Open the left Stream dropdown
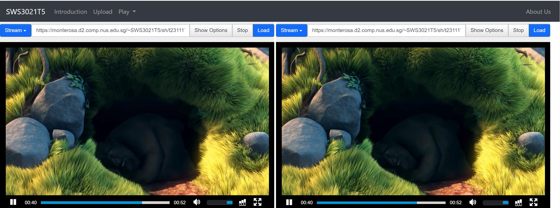Image resolution: width=560 pixels, height=208 pixels. 16,30
